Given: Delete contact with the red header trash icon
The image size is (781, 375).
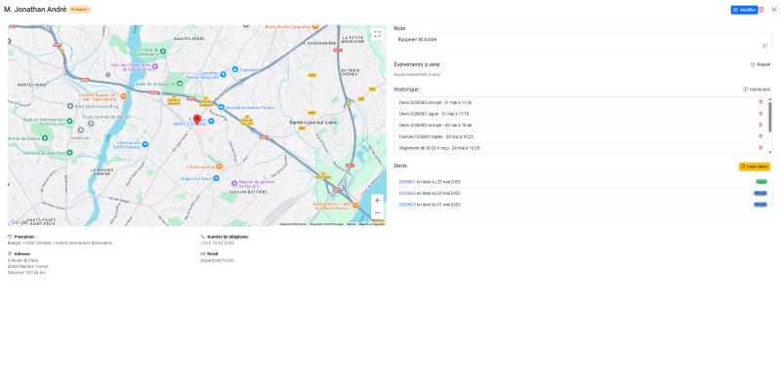Looking at the screenshot, I should pyautogui.click(x=761, y=10).
